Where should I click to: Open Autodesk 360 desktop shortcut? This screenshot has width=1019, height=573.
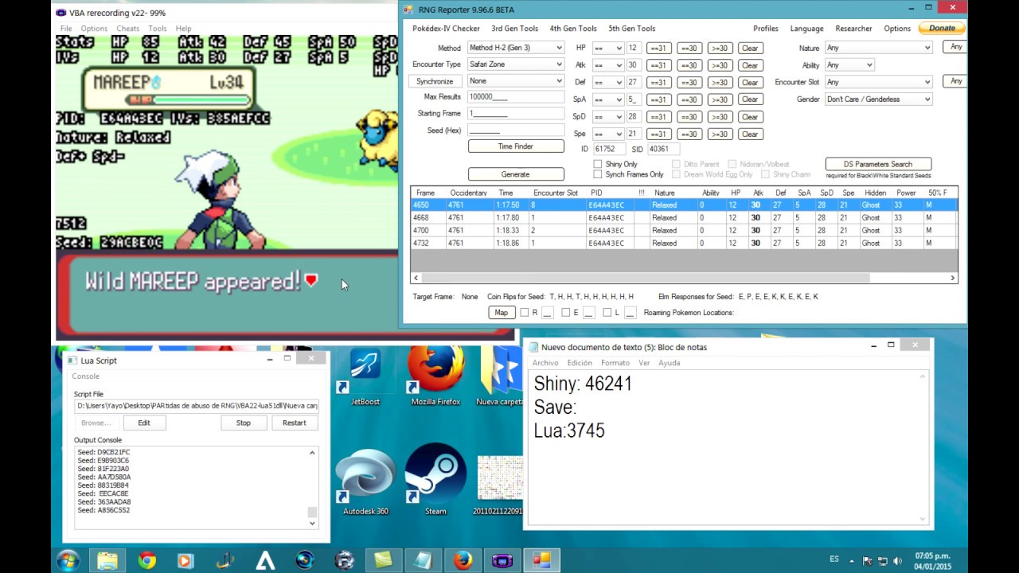tap(365, 481)
